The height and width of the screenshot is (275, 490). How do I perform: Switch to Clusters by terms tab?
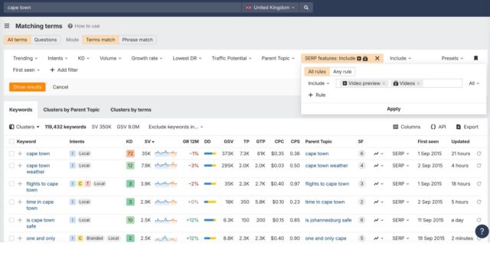[131, 110]
